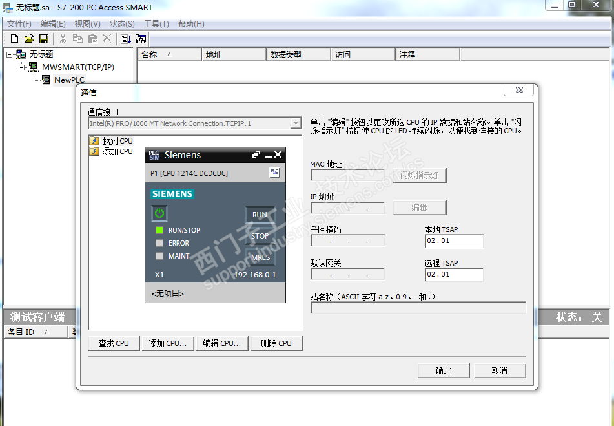Click the 本地 TSAP input field
This screenshot has height=426, width=614.
tap(455, 241)
